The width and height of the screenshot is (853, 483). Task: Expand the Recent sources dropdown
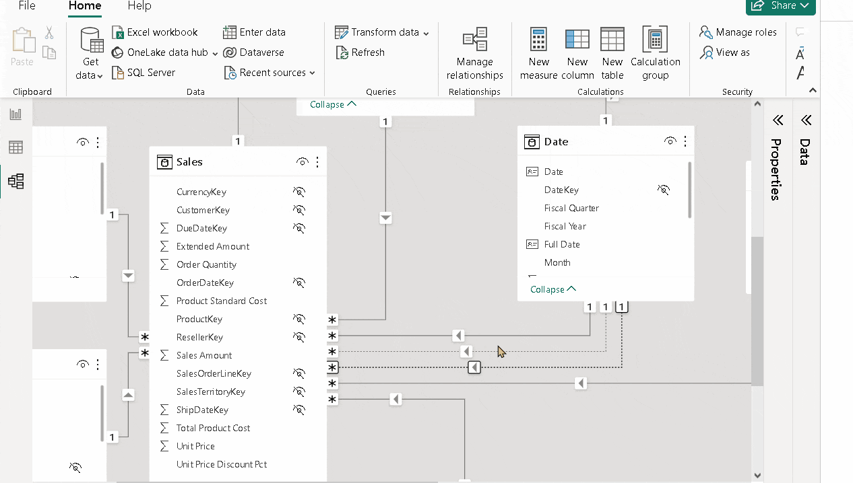point(312,73)
